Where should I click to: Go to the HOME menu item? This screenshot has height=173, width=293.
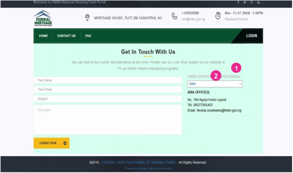pos(43,36)
